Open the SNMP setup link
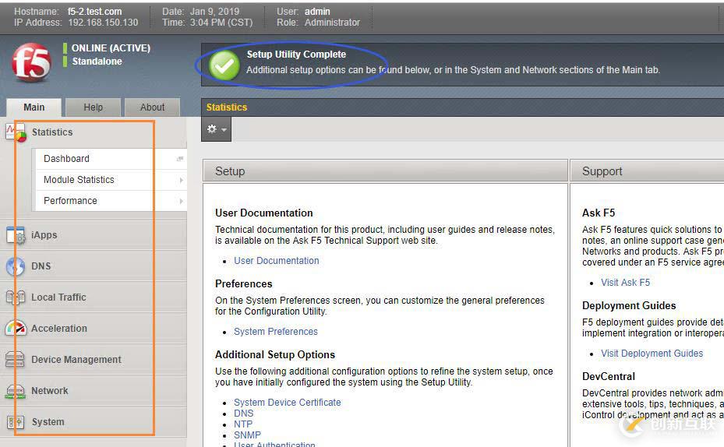724x447 pixels. coord(247,435)
